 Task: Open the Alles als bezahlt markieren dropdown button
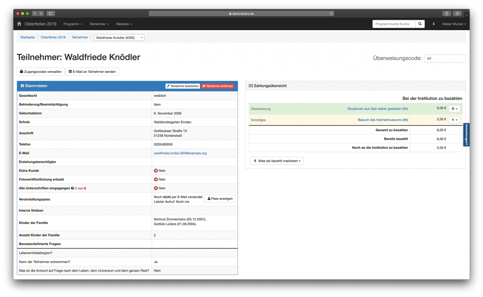click(x=277, y=160)
